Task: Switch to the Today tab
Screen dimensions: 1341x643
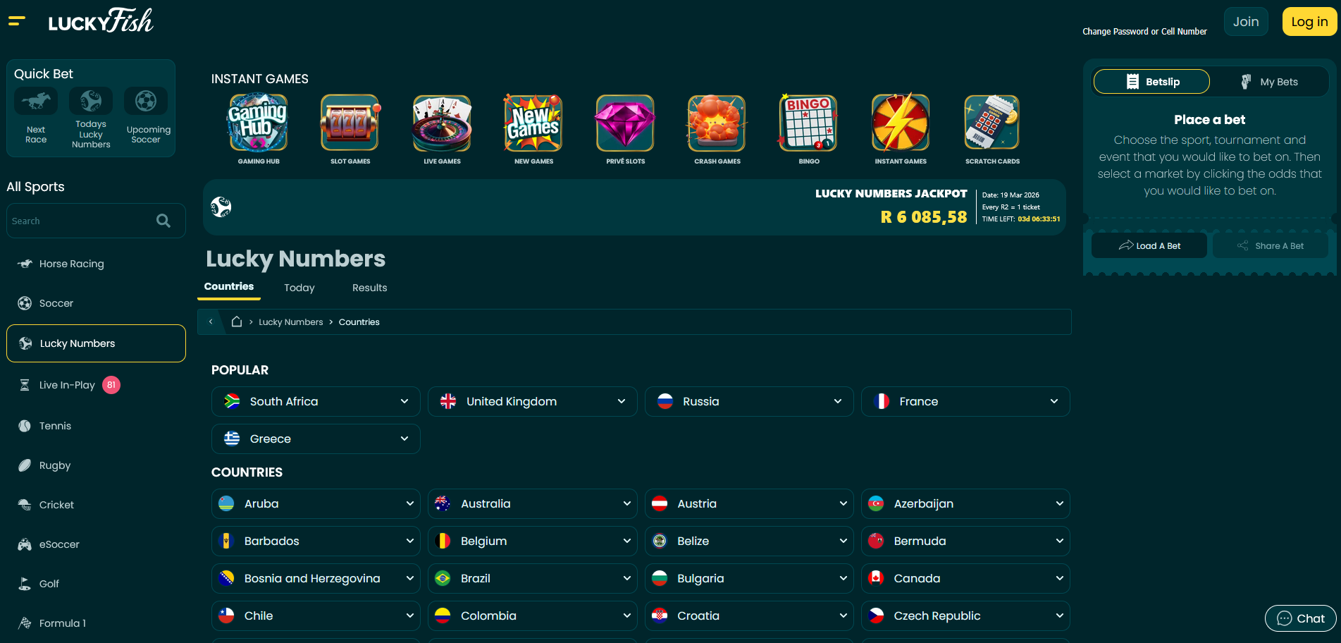Action: 299,288
